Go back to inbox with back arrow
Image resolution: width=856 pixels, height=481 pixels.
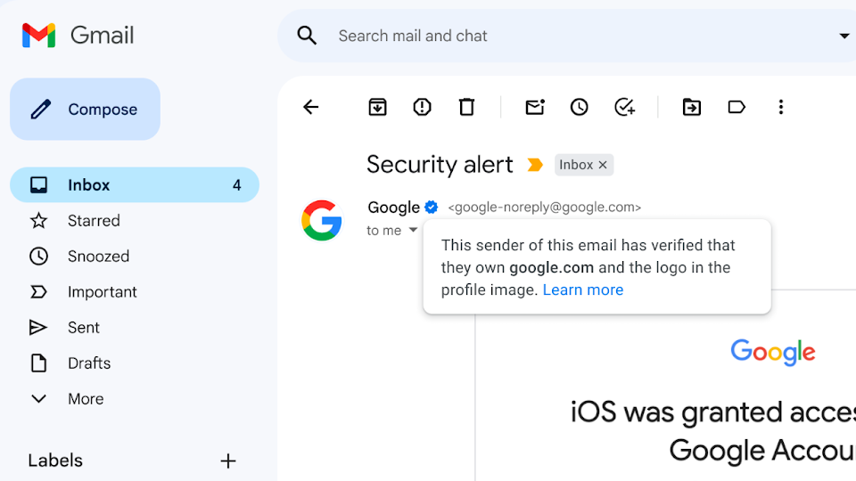pyautogui.click(x=310, y=107)
